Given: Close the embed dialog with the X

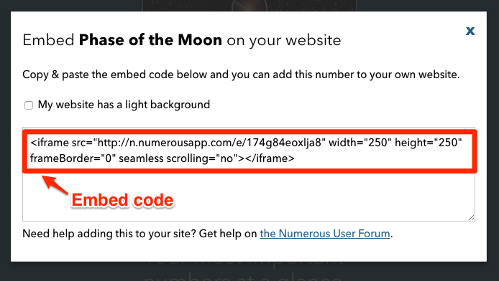Looking at the screenshot, I should 470,31.
